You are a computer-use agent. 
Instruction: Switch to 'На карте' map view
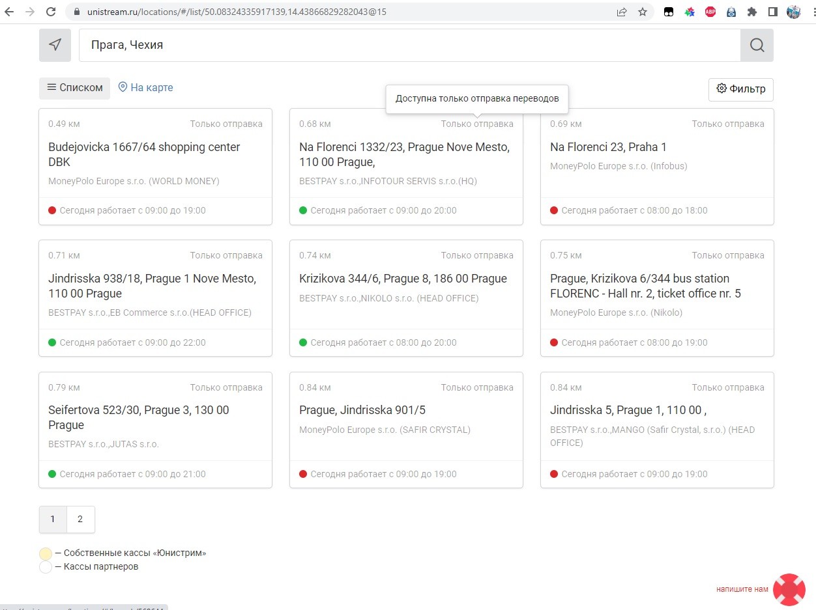(145, 87)
